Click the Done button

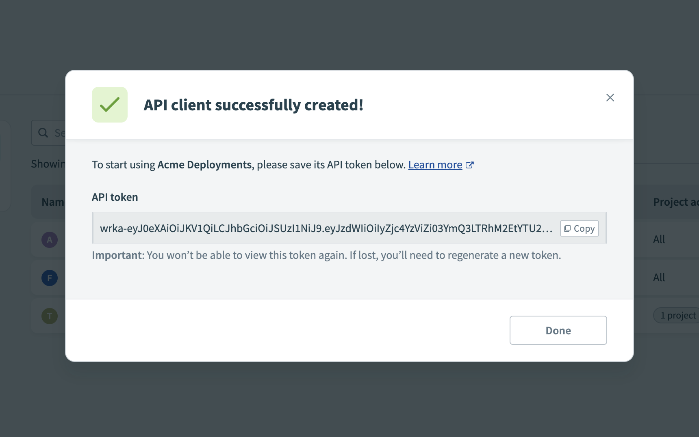[558, 330]
